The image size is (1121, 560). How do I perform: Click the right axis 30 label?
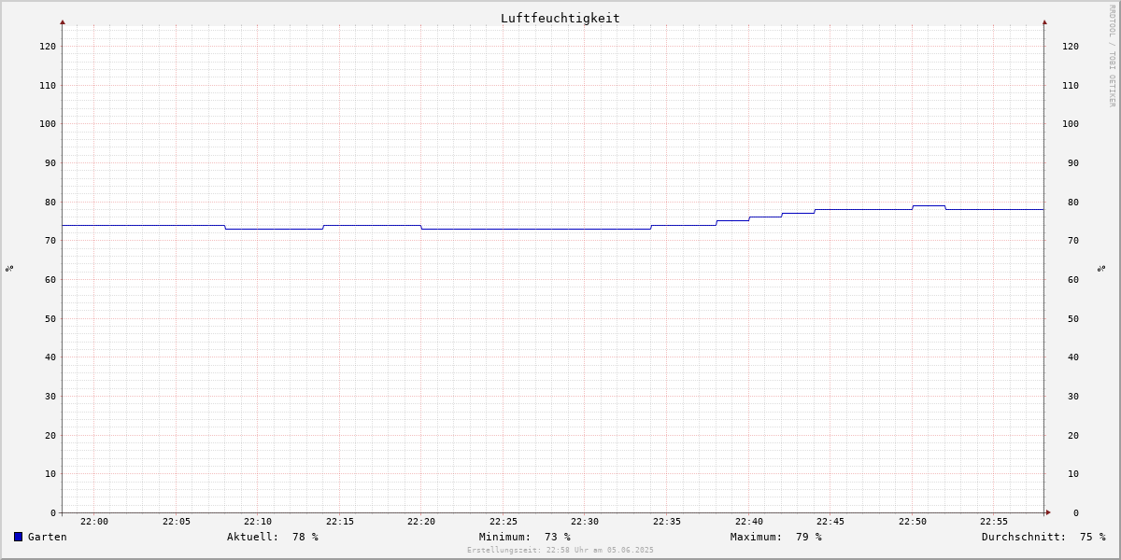tap(1073, 396)
